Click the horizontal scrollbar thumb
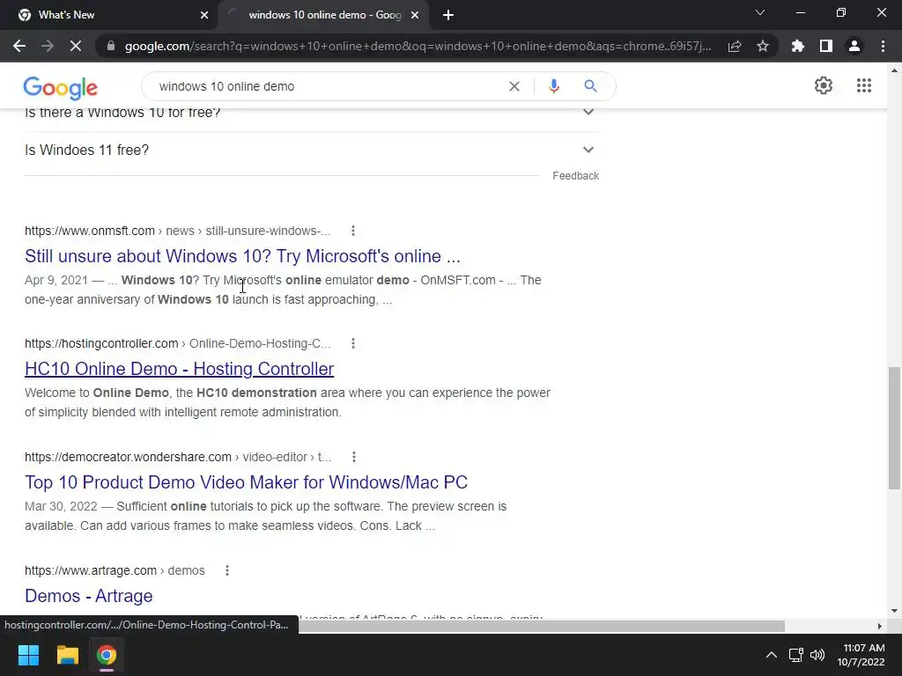The height and width of the screenshot is (676, 902). (542, 626)
